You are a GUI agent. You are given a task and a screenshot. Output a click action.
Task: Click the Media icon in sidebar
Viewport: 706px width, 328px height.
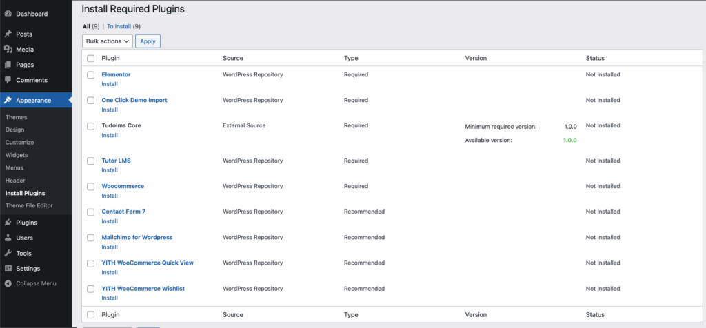coord(8,50)
